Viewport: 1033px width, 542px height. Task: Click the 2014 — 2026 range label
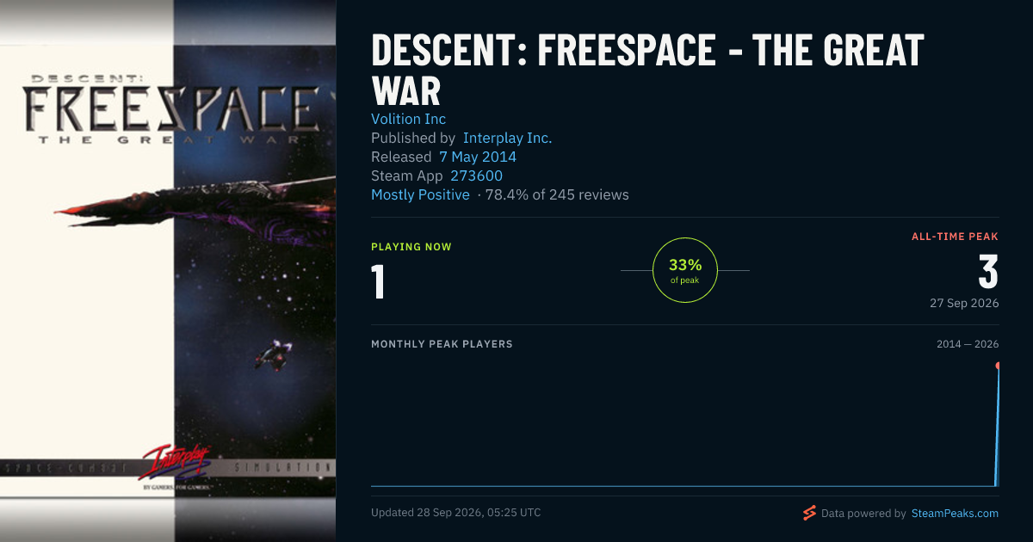[x=968, y=344]
